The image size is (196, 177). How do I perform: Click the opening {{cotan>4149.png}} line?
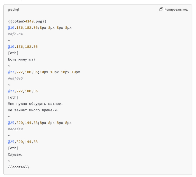[x=27, y=21]
